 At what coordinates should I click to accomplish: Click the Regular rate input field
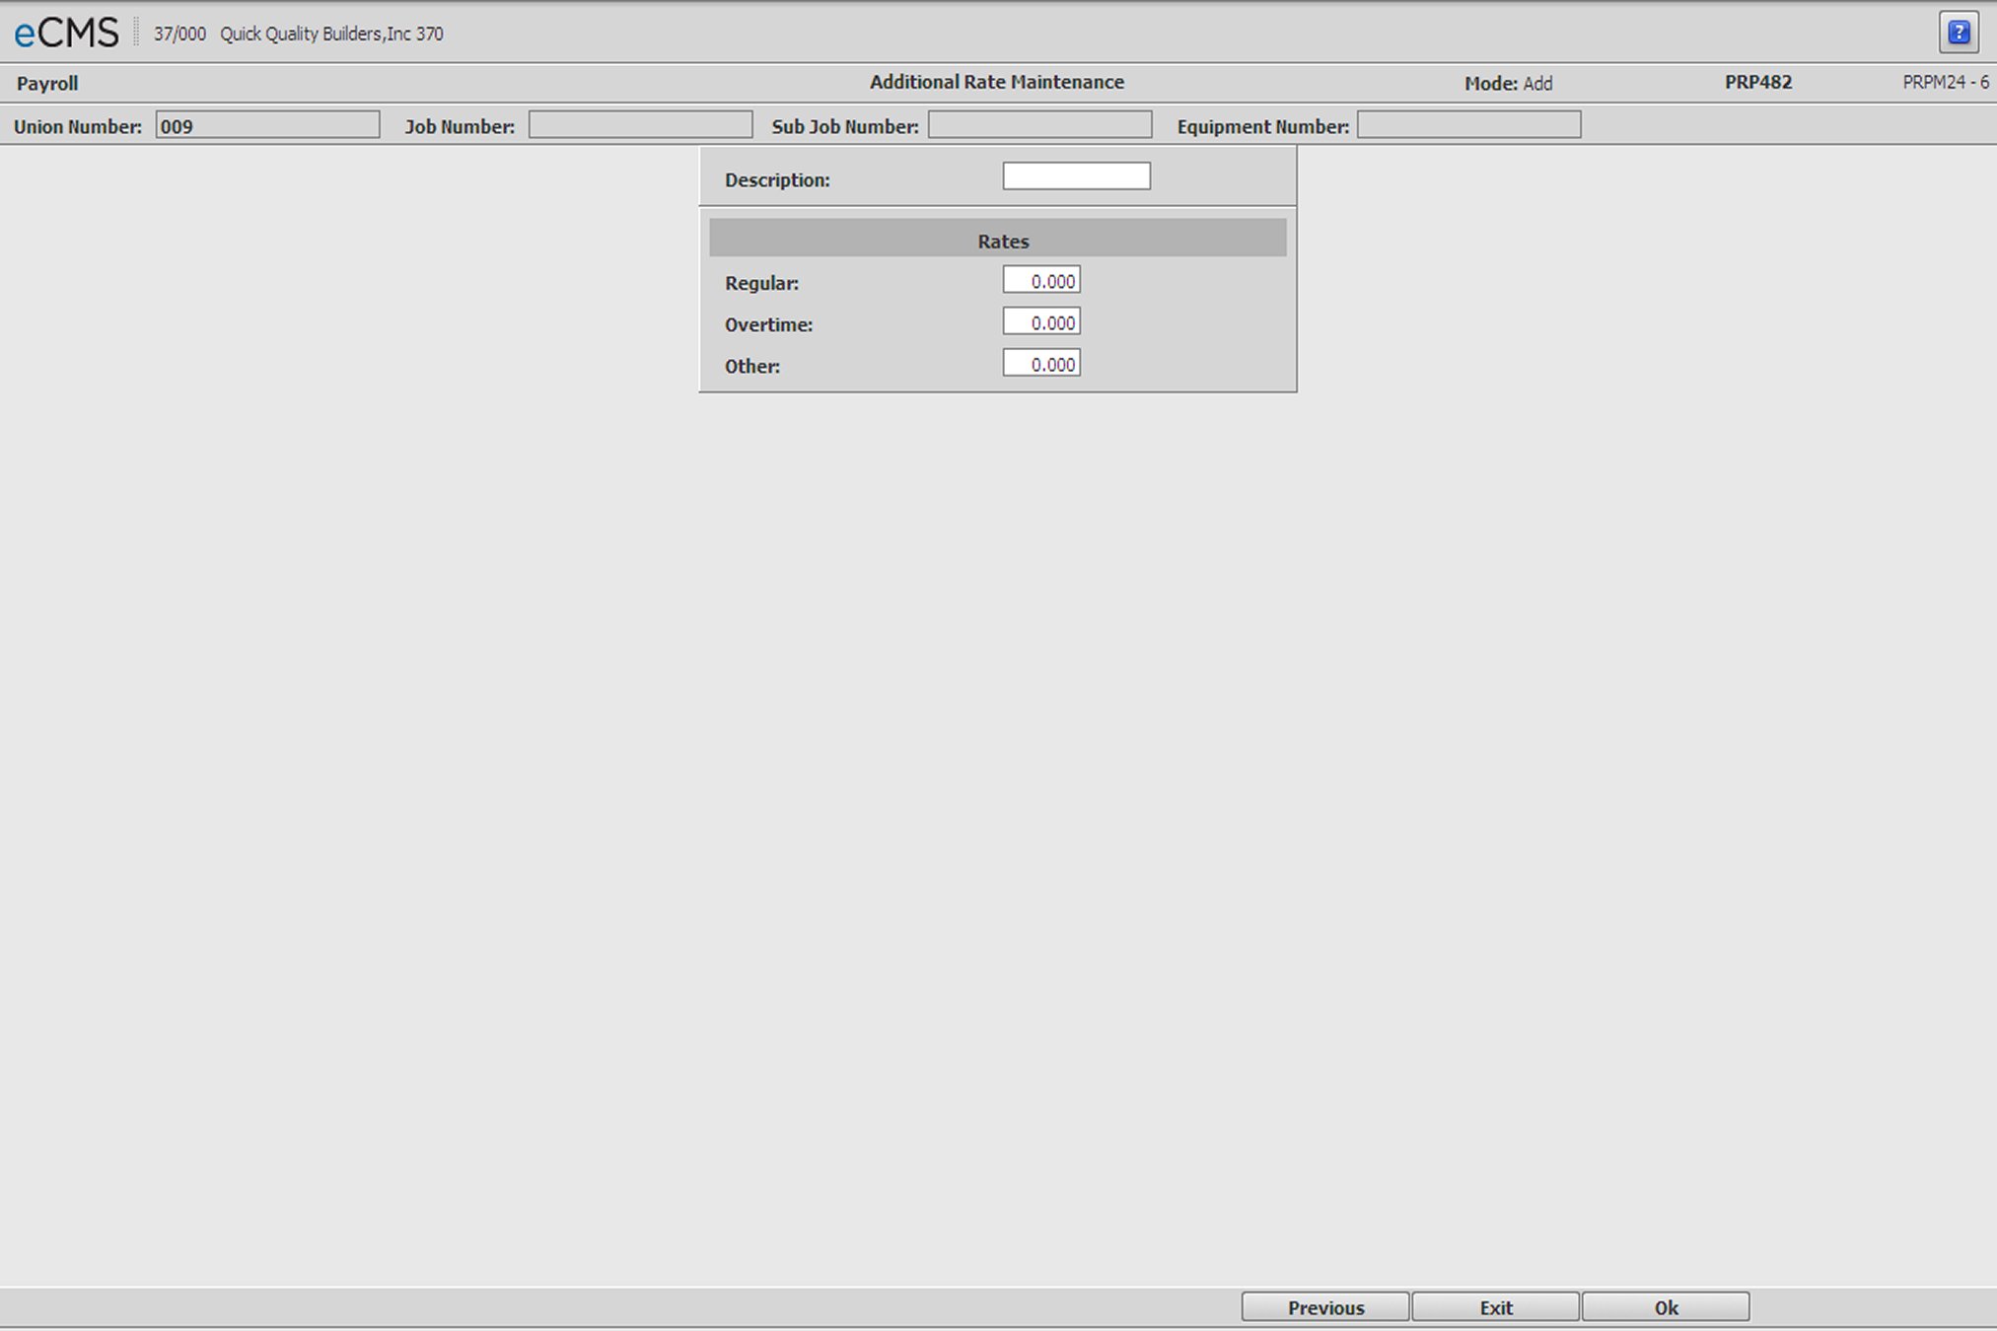coord(1041,281)
